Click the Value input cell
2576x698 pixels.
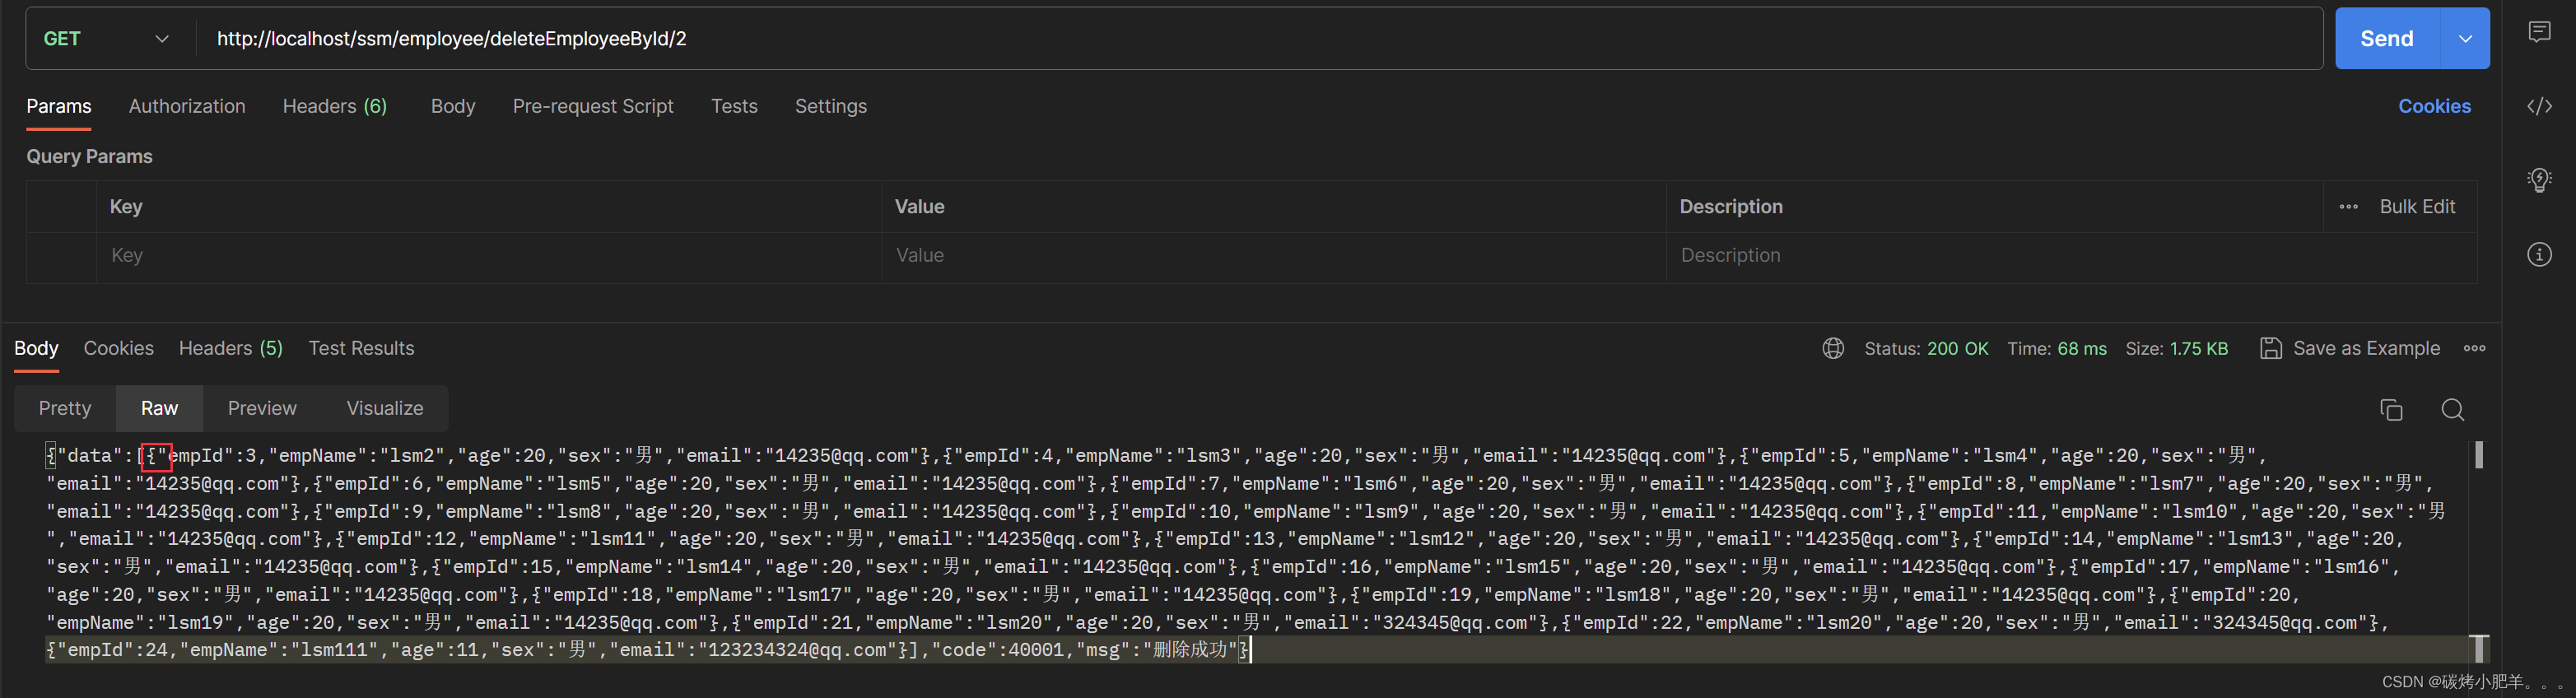tap(1274, 256)
